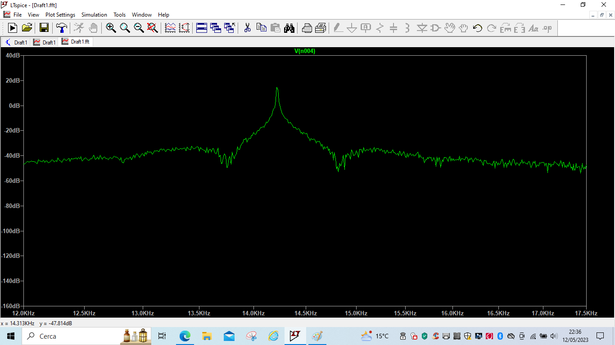Choose the Zoom In magnifier
Screen dimensions: 615x345
pos(111,28)
